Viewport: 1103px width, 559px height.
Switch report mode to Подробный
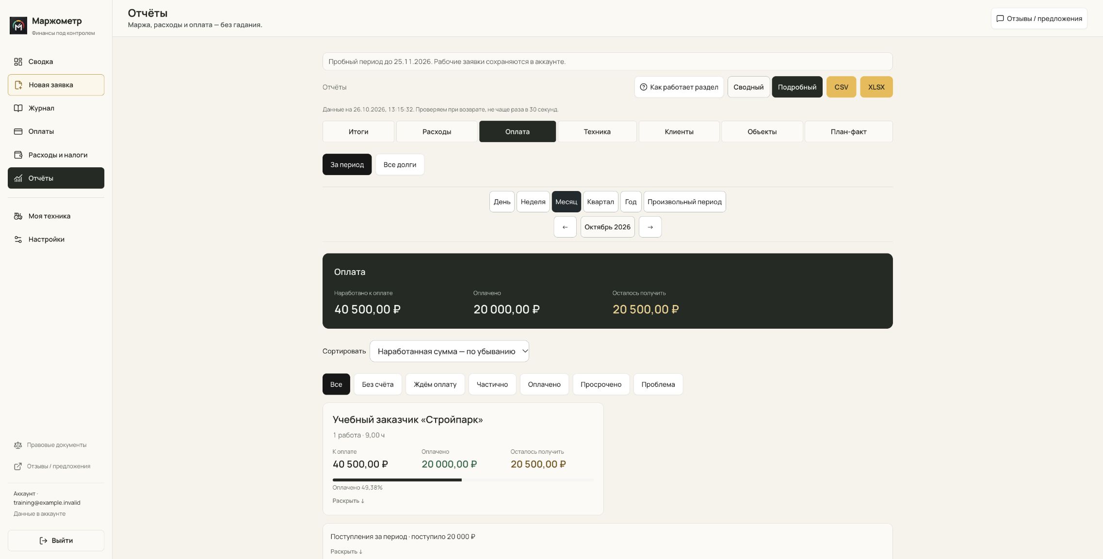(797, 87)
